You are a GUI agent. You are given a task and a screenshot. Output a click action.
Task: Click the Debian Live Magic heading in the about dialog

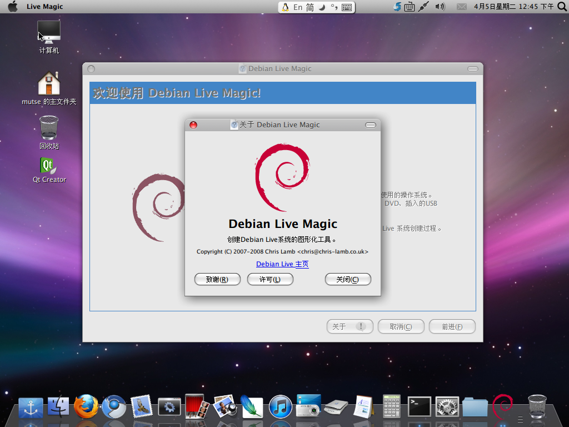(x=283, y=224)
